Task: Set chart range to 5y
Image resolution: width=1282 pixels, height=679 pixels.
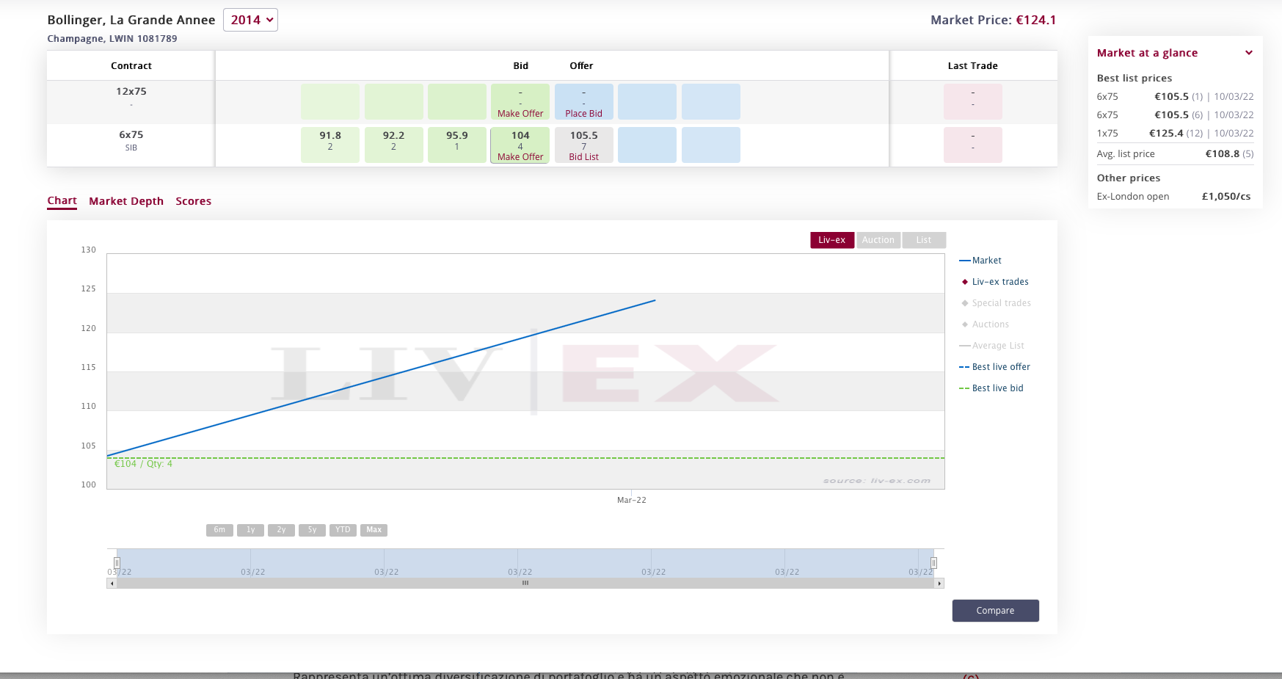Action: pyautogui.click(x=312, y=530)
